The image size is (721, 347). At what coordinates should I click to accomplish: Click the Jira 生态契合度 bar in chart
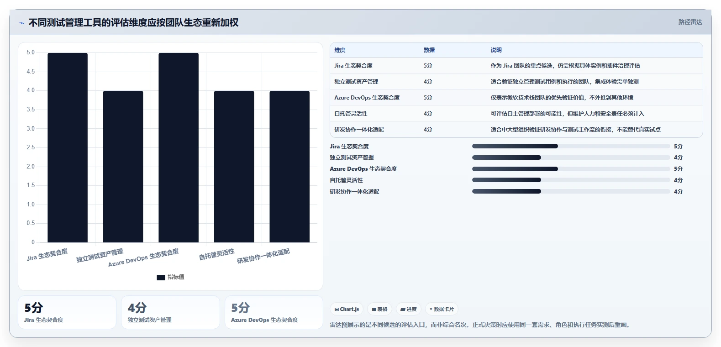point(68,147)
